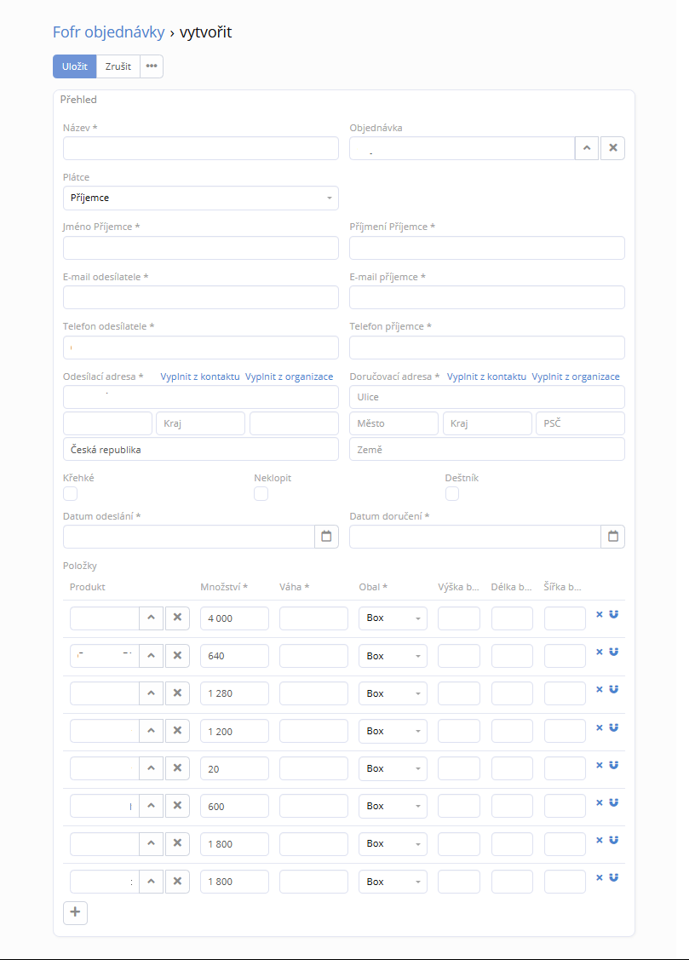Clear the Objednávka field with X
The width and height of the screenshot is (689, 960).
[612, 149]
